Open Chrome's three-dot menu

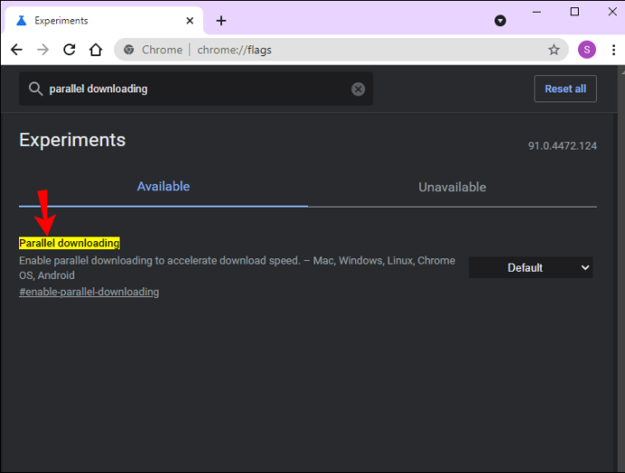pos(613,50)
